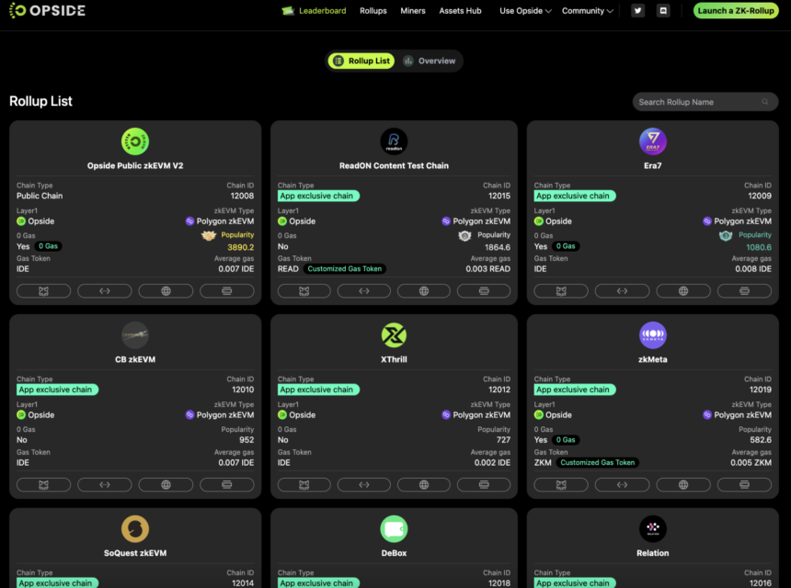Add CB zkEVM to MetaMask
Image resolution: width=791 pixels, height=588 pixels.
[44, 485]
